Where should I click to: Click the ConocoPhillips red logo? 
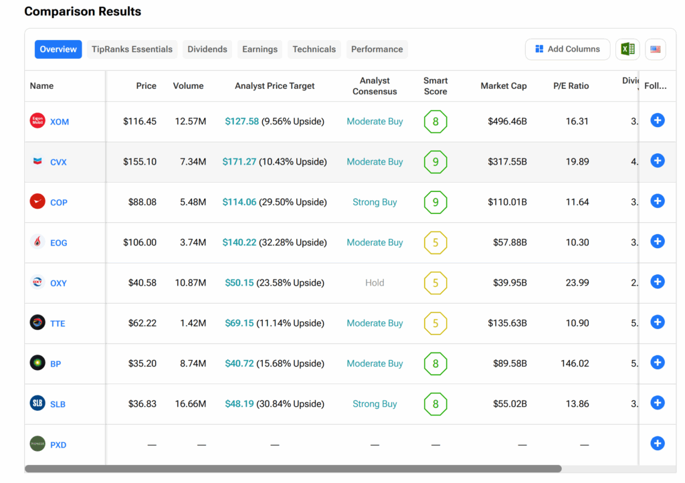37,201
